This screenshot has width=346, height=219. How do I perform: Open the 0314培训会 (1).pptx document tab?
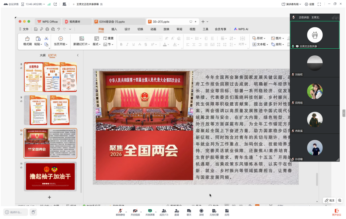click(x=112, y=22)
